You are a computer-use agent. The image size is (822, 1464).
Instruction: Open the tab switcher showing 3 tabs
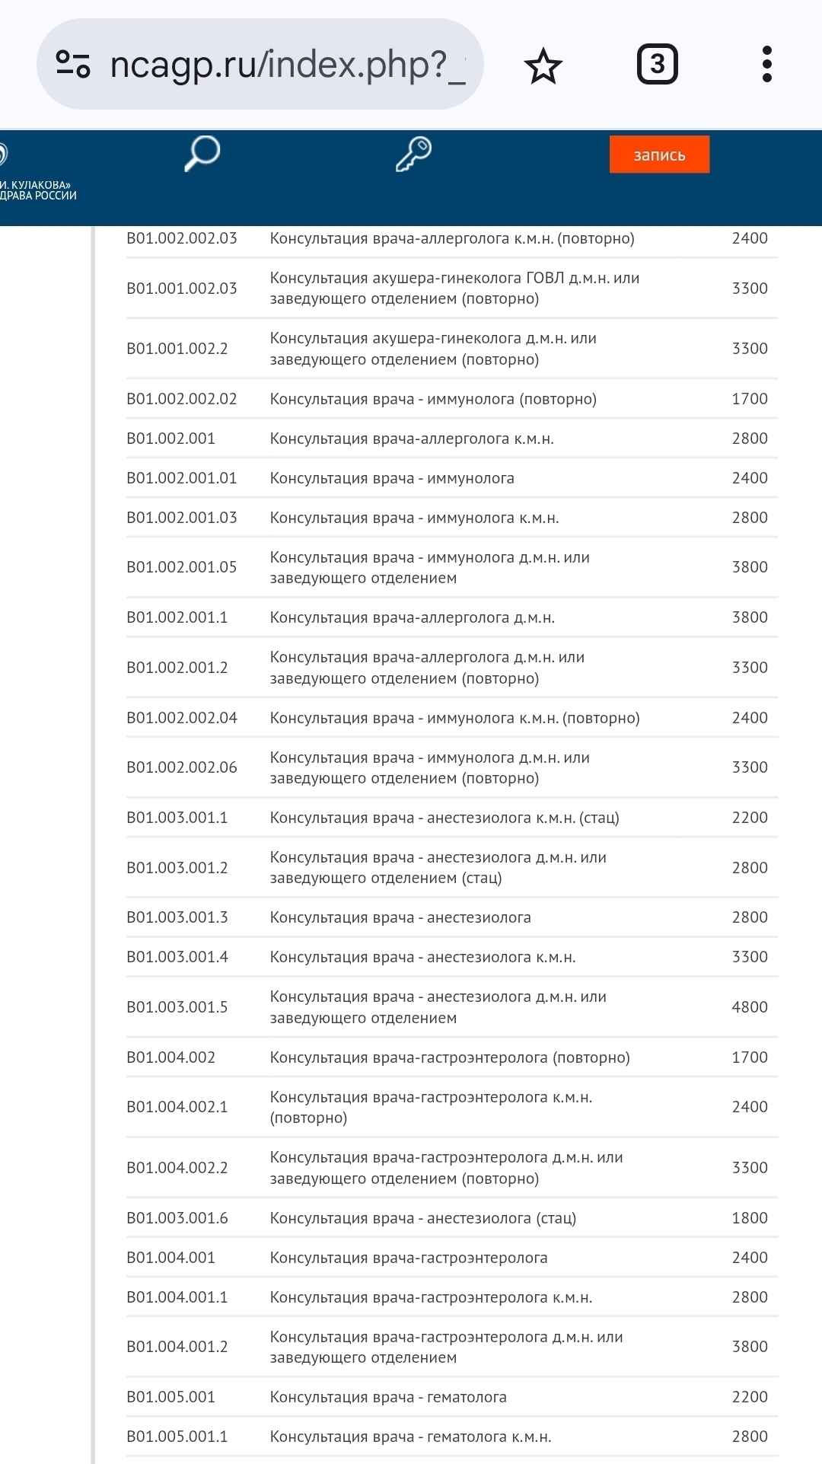(657, 65)
